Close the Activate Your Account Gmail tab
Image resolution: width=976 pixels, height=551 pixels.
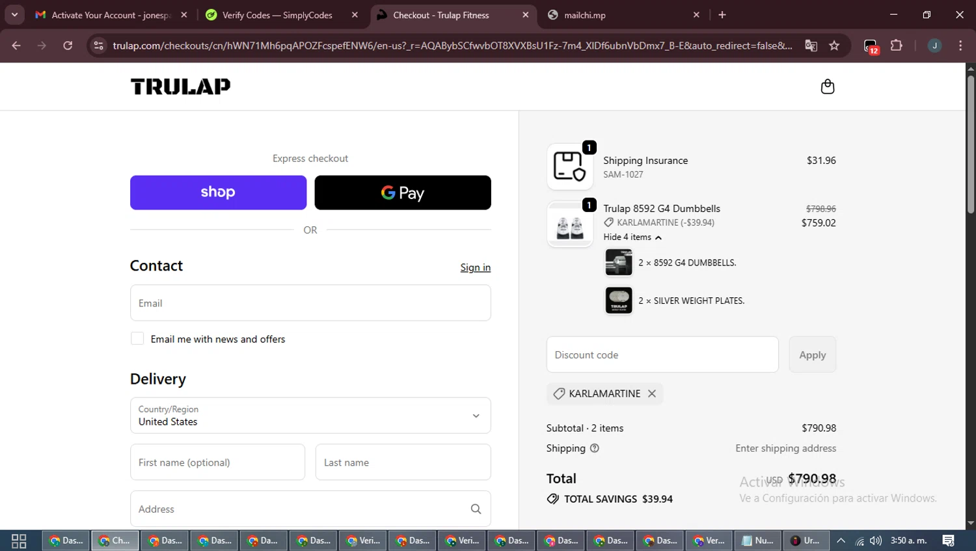184,15
